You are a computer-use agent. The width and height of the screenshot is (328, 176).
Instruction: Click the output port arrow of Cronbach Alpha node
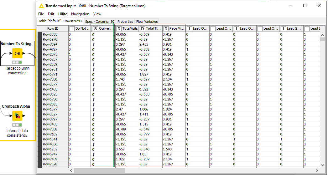tap(23, 115)
